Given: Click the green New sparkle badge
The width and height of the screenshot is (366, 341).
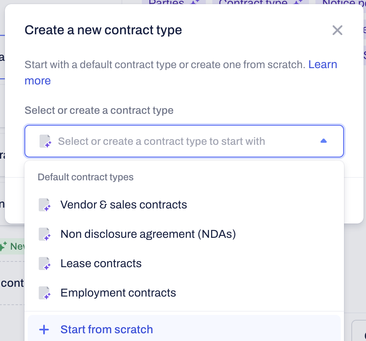Looking at the screenshot, I should click(x=12, y=246).
